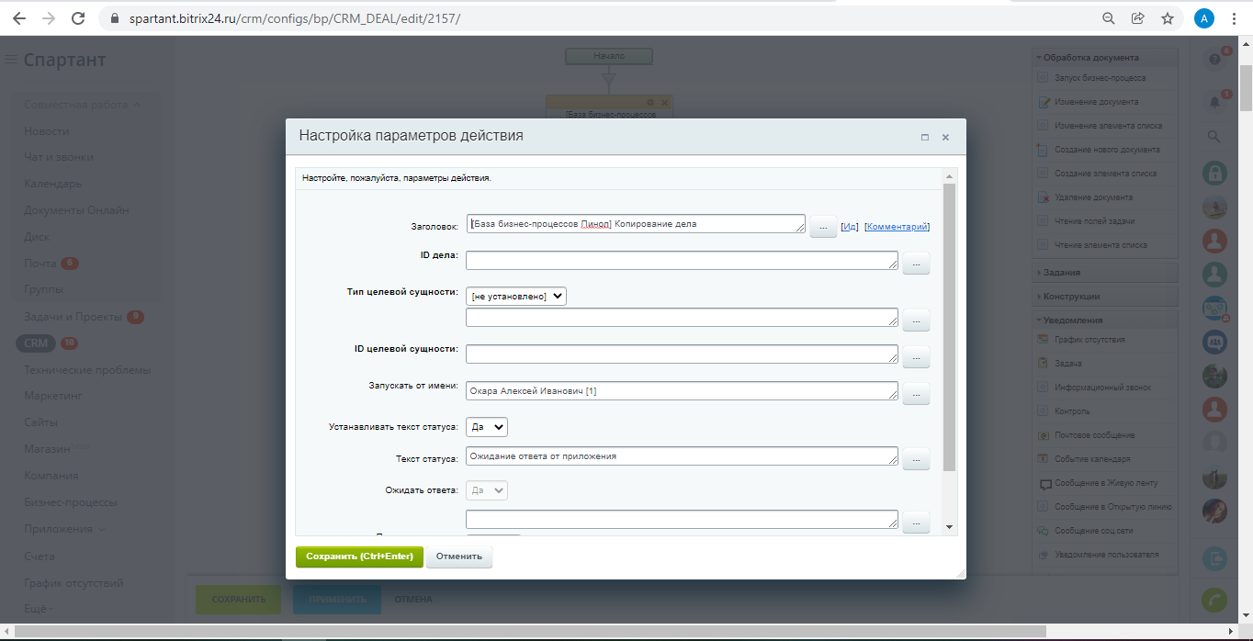
Task: Select the График отсутствия action icon
Action: click(x=1043, y=340)
